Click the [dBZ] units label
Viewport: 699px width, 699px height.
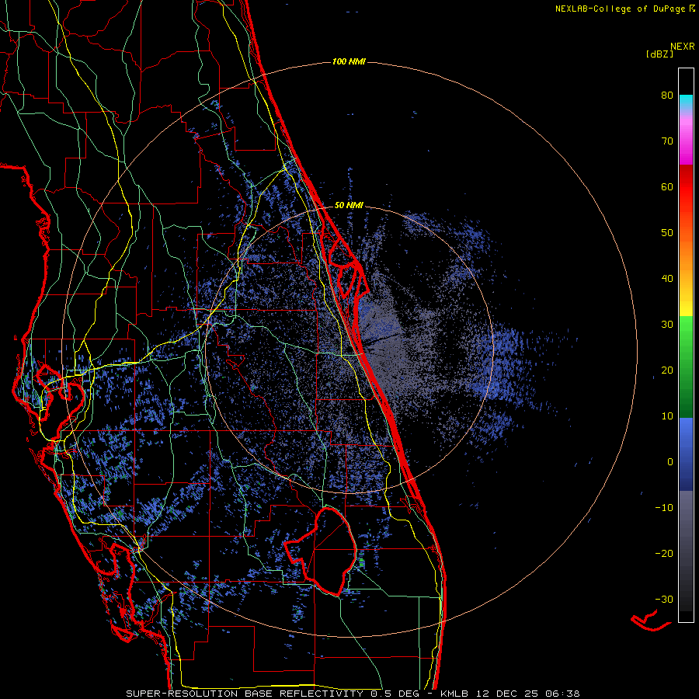pos(659,54)
